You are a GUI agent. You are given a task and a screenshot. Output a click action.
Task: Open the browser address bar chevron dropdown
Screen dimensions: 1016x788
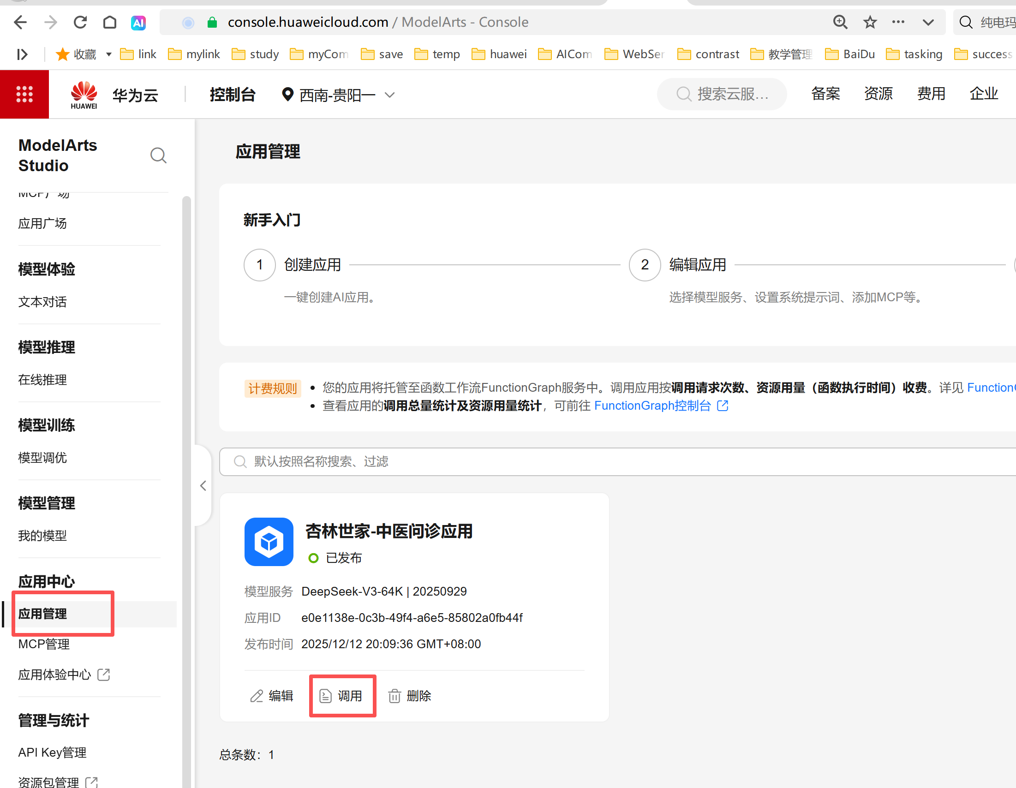pyautogui.click(x=927, y=22)
